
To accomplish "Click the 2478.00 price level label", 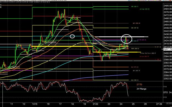I will 168,12.
